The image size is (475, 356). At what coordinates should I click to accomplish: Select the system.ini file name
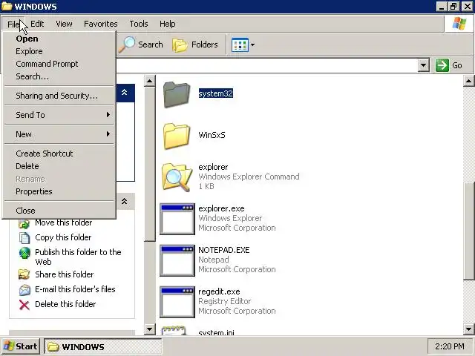[216, 332]
